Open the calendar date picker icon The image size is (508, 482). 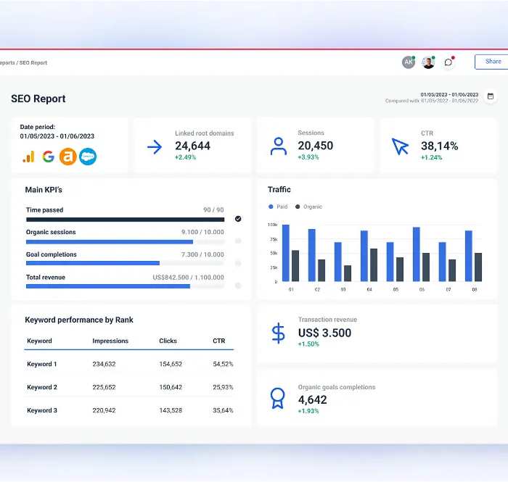pos(491,96)
